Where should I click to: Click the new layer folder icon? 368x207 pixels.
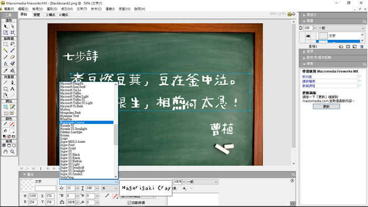click(x=341, y=46)
